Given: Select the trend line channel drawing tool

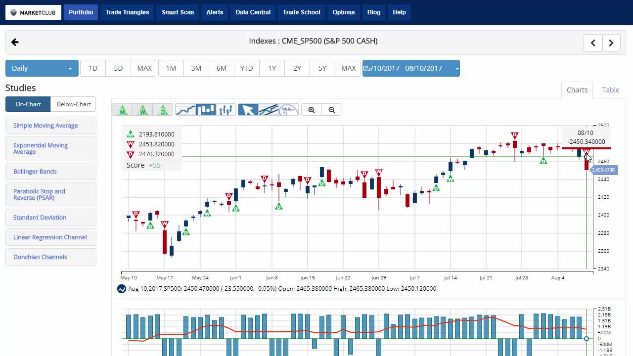Looking at the screenshot, I should pyautogui.click(x=269, y=110).
